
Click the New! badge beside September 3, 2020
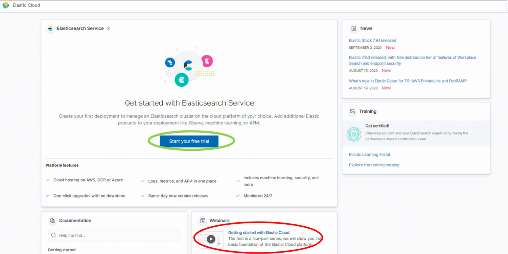pos(391,48)
